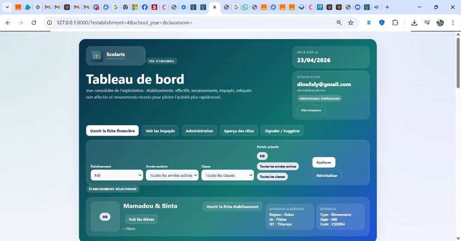The width and height of the screenshot is (461, 241).
Task: Click the Mamadou & Binta heading
Action: [150, 206]
